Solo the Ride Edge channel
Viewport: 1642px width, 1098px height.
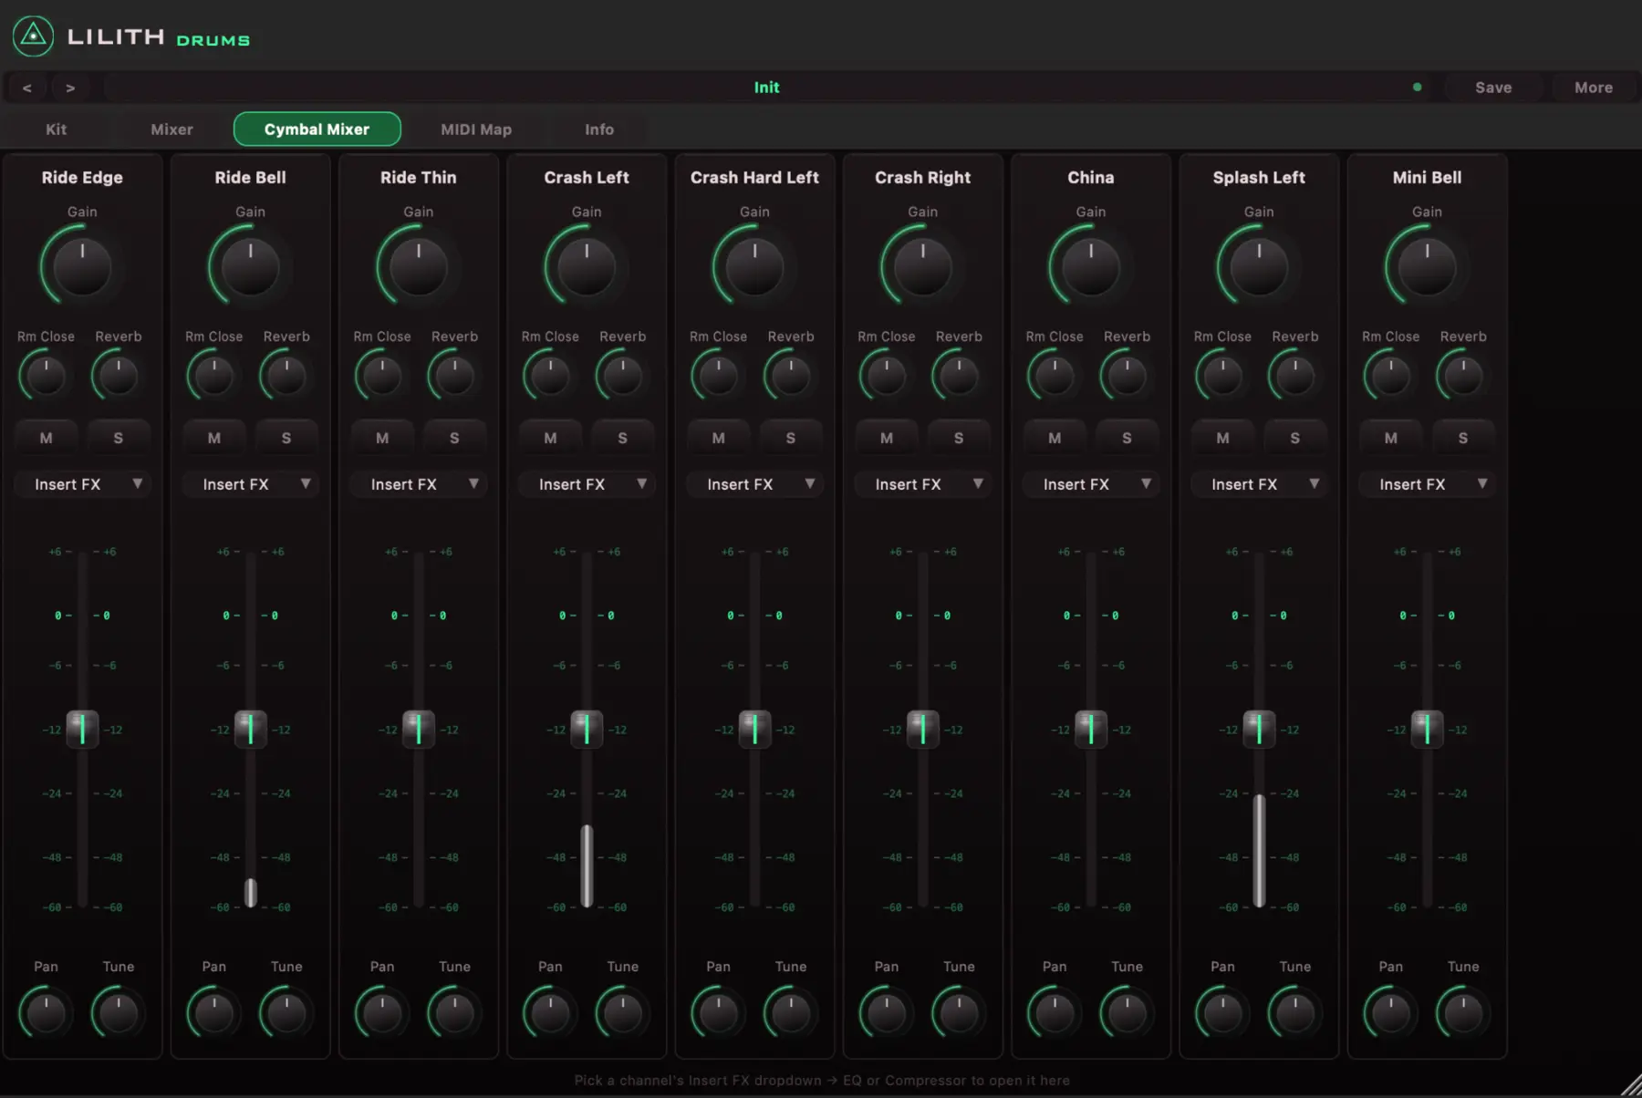tap(119, 438)
